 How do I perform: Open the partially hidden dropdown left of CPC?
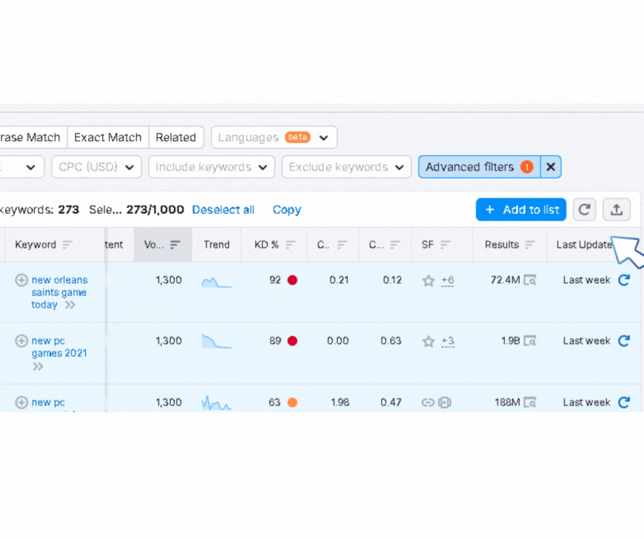(22, 167)
